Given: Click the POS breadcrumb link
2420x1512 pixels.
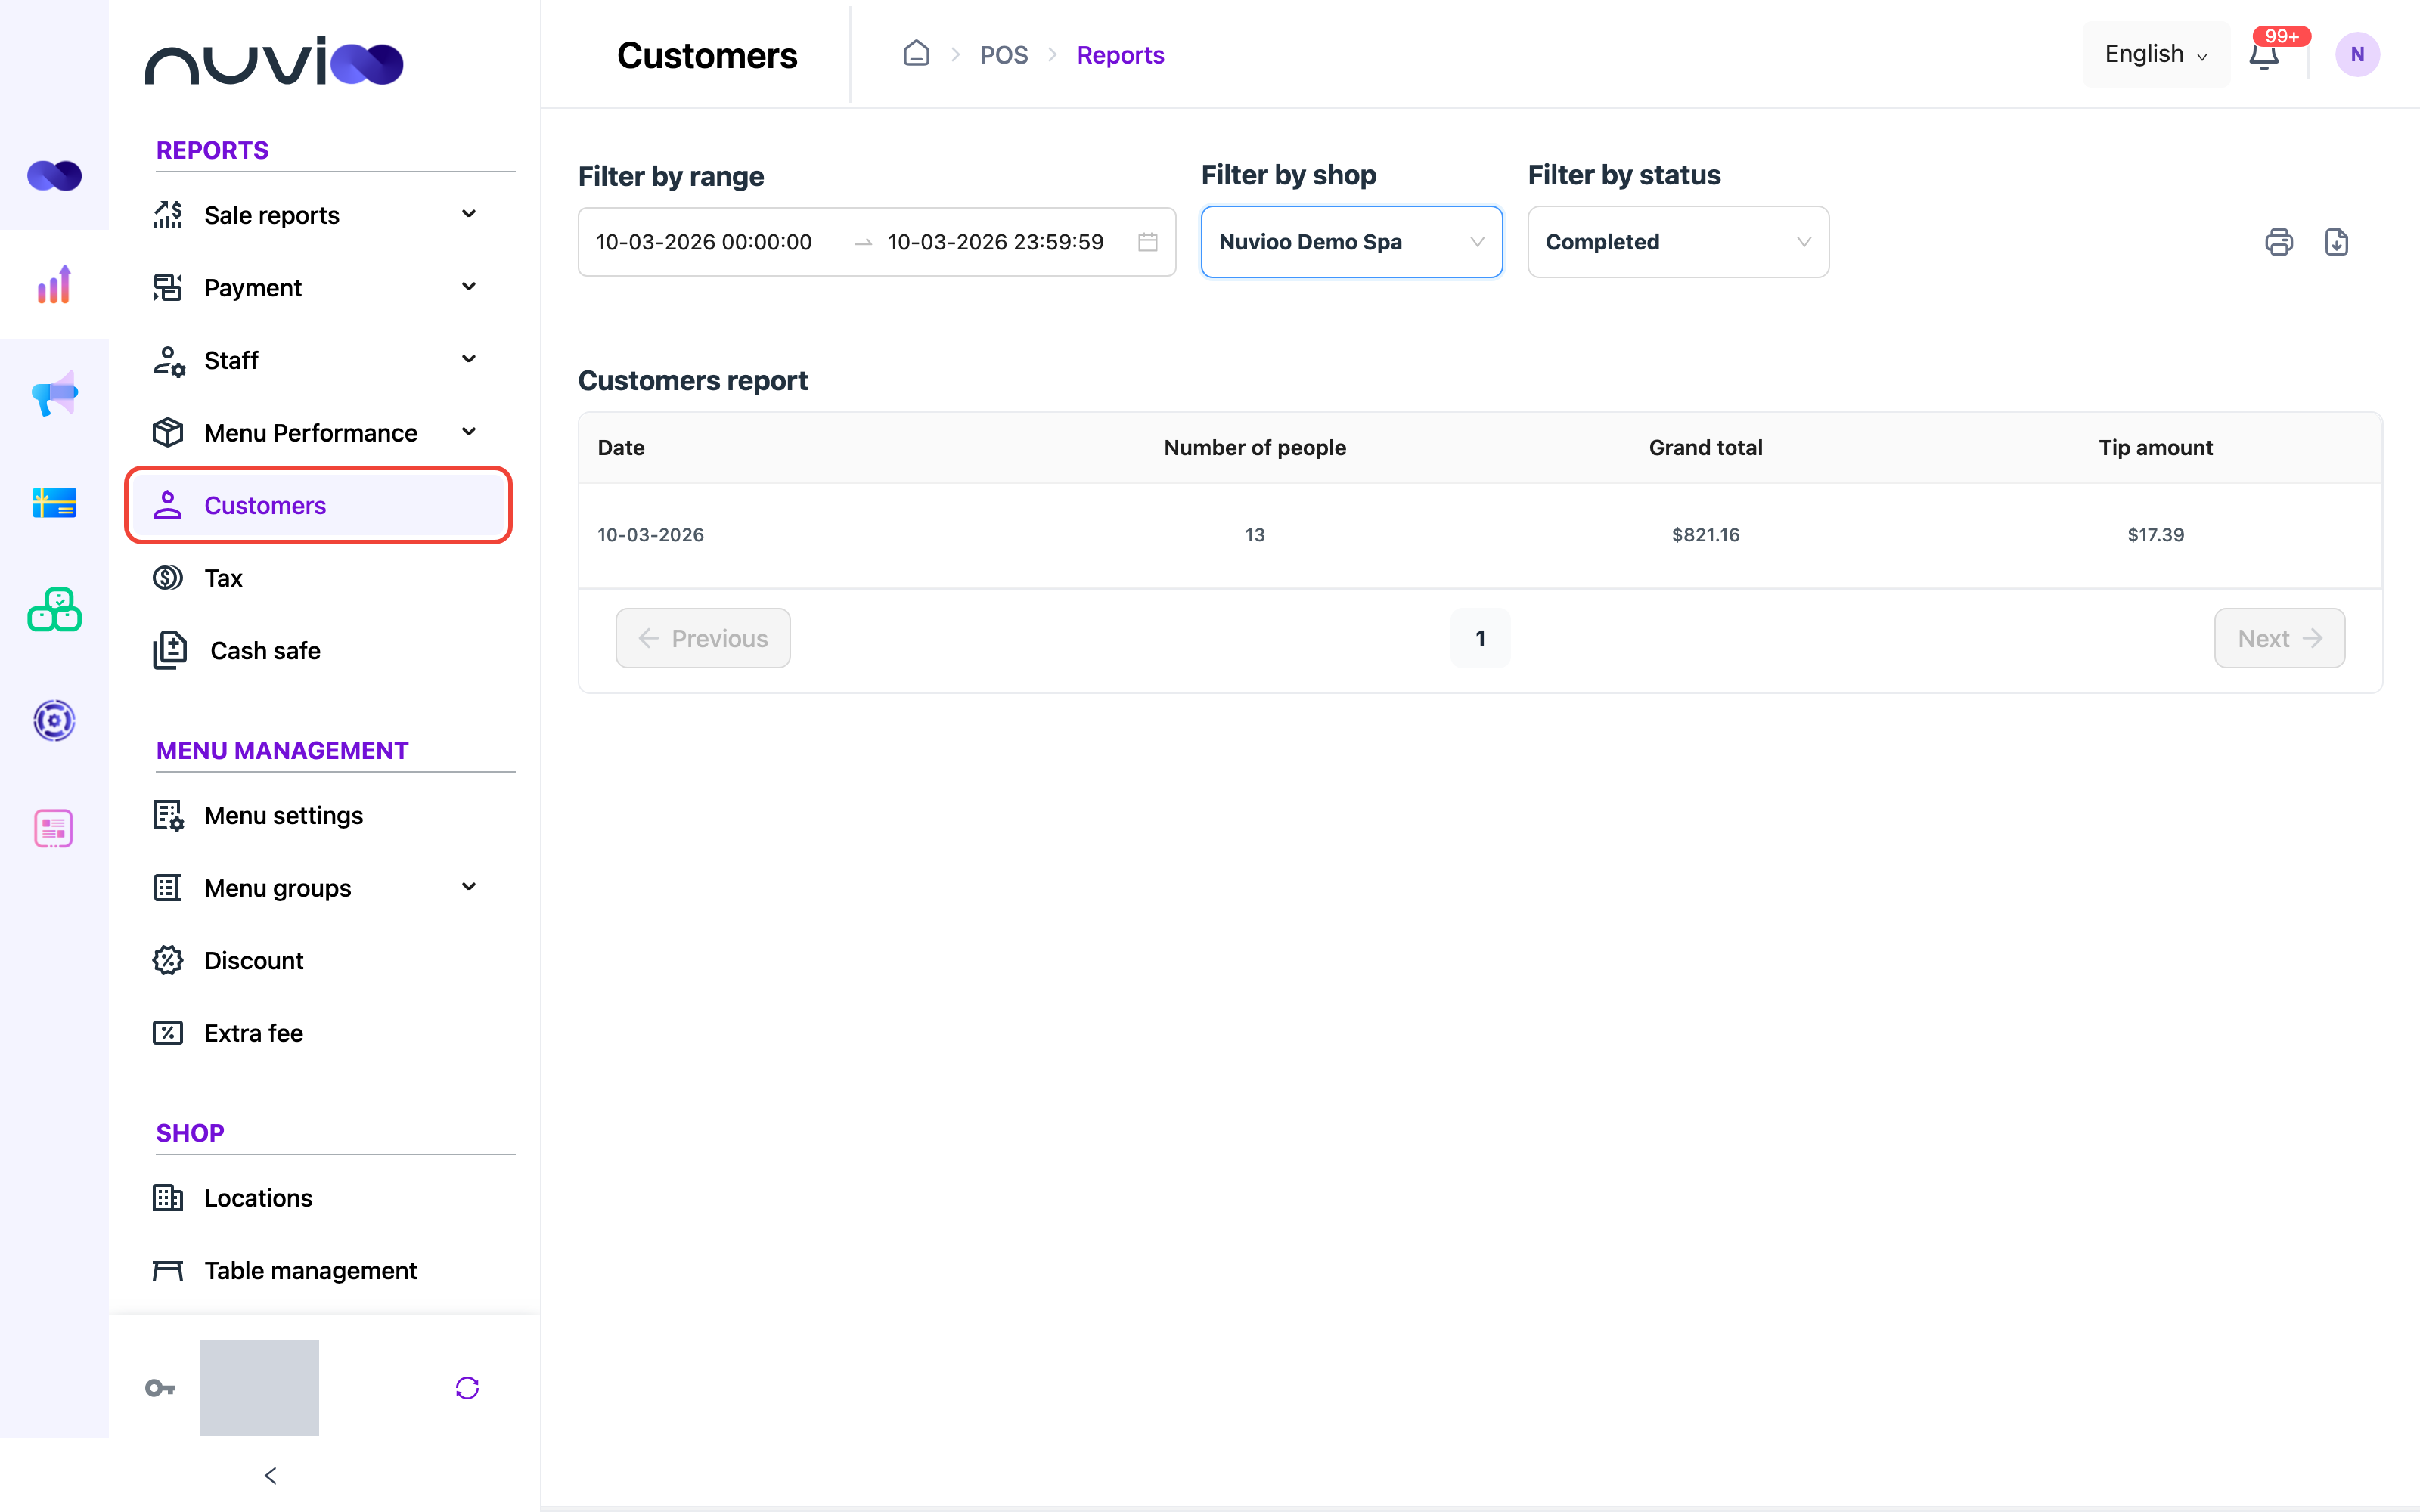Looking at the screenshot, I should (x=1003, y=55).
